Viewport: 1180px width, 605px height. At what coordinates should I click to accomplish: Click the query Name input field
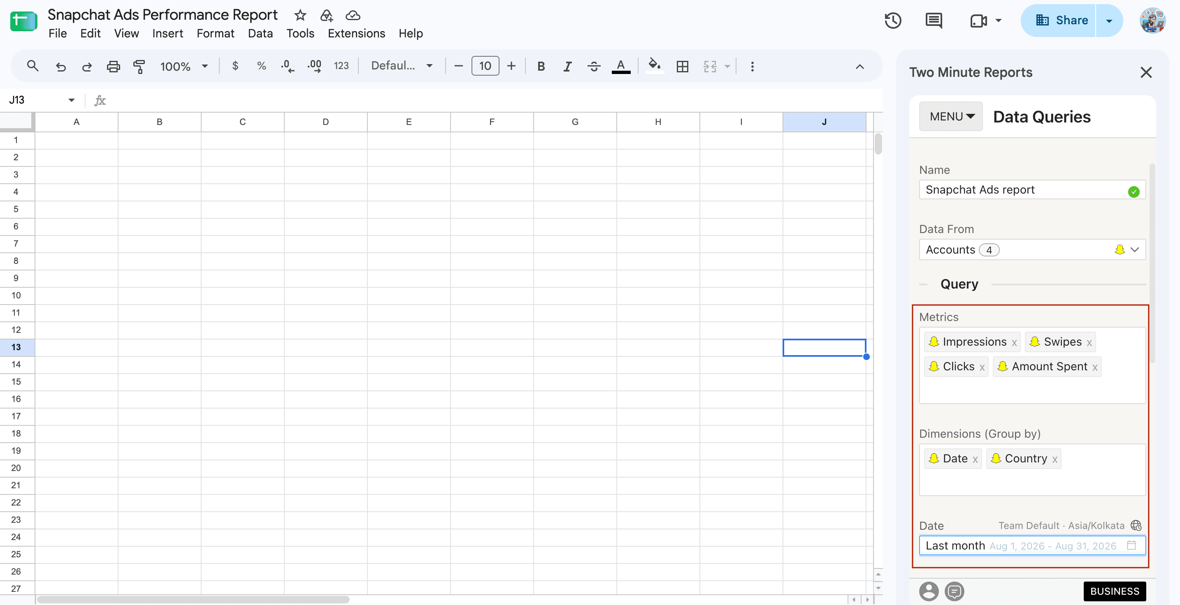(1032, 190)
